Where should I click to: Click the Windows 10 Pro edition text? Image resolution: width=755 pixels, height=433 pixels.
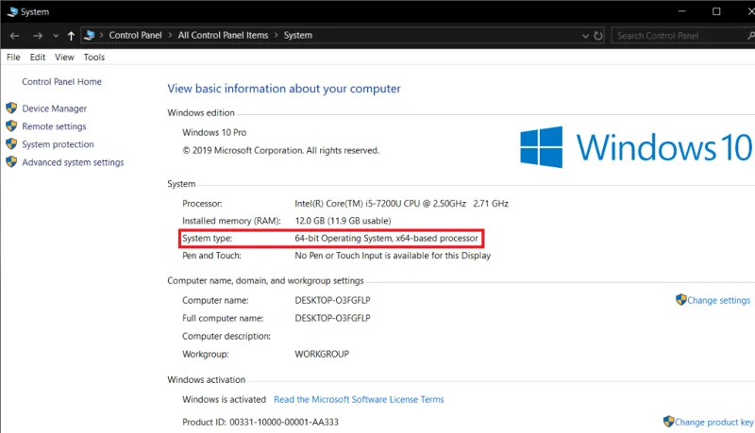tap(214, 132)
